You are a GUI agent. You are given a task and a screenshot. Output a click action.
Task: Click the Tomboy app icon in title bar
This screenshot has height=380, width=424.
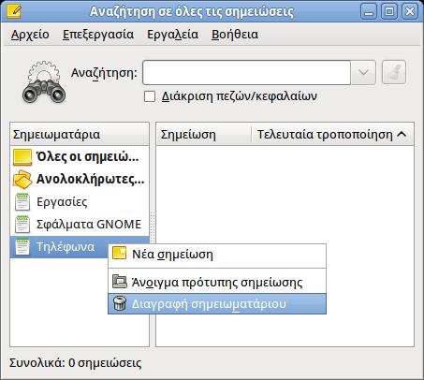coord(14,11)
